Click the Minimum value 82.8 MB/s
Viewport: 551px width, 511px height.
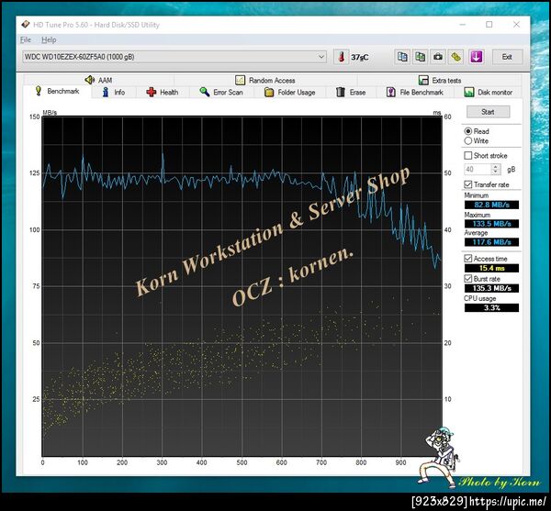point(491,205)
